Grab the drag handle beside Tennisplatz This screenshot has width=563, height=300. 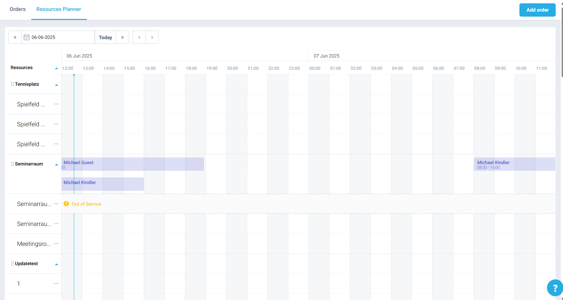pos(12,84)
